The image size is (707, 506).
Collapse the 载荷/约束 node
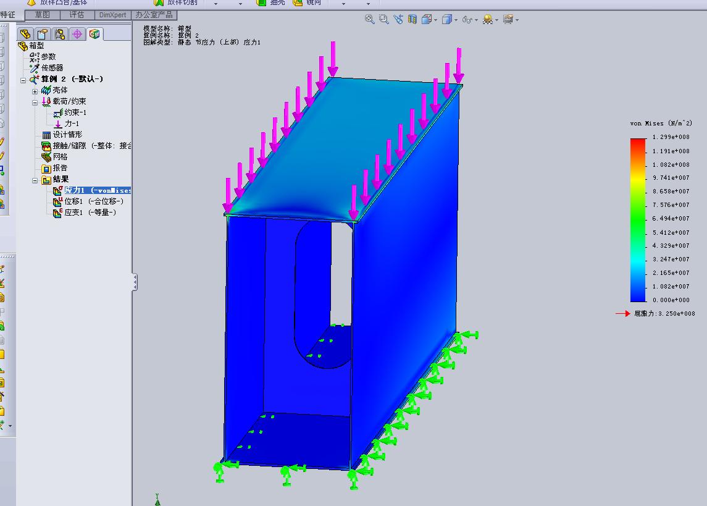[x=35, y=103]
